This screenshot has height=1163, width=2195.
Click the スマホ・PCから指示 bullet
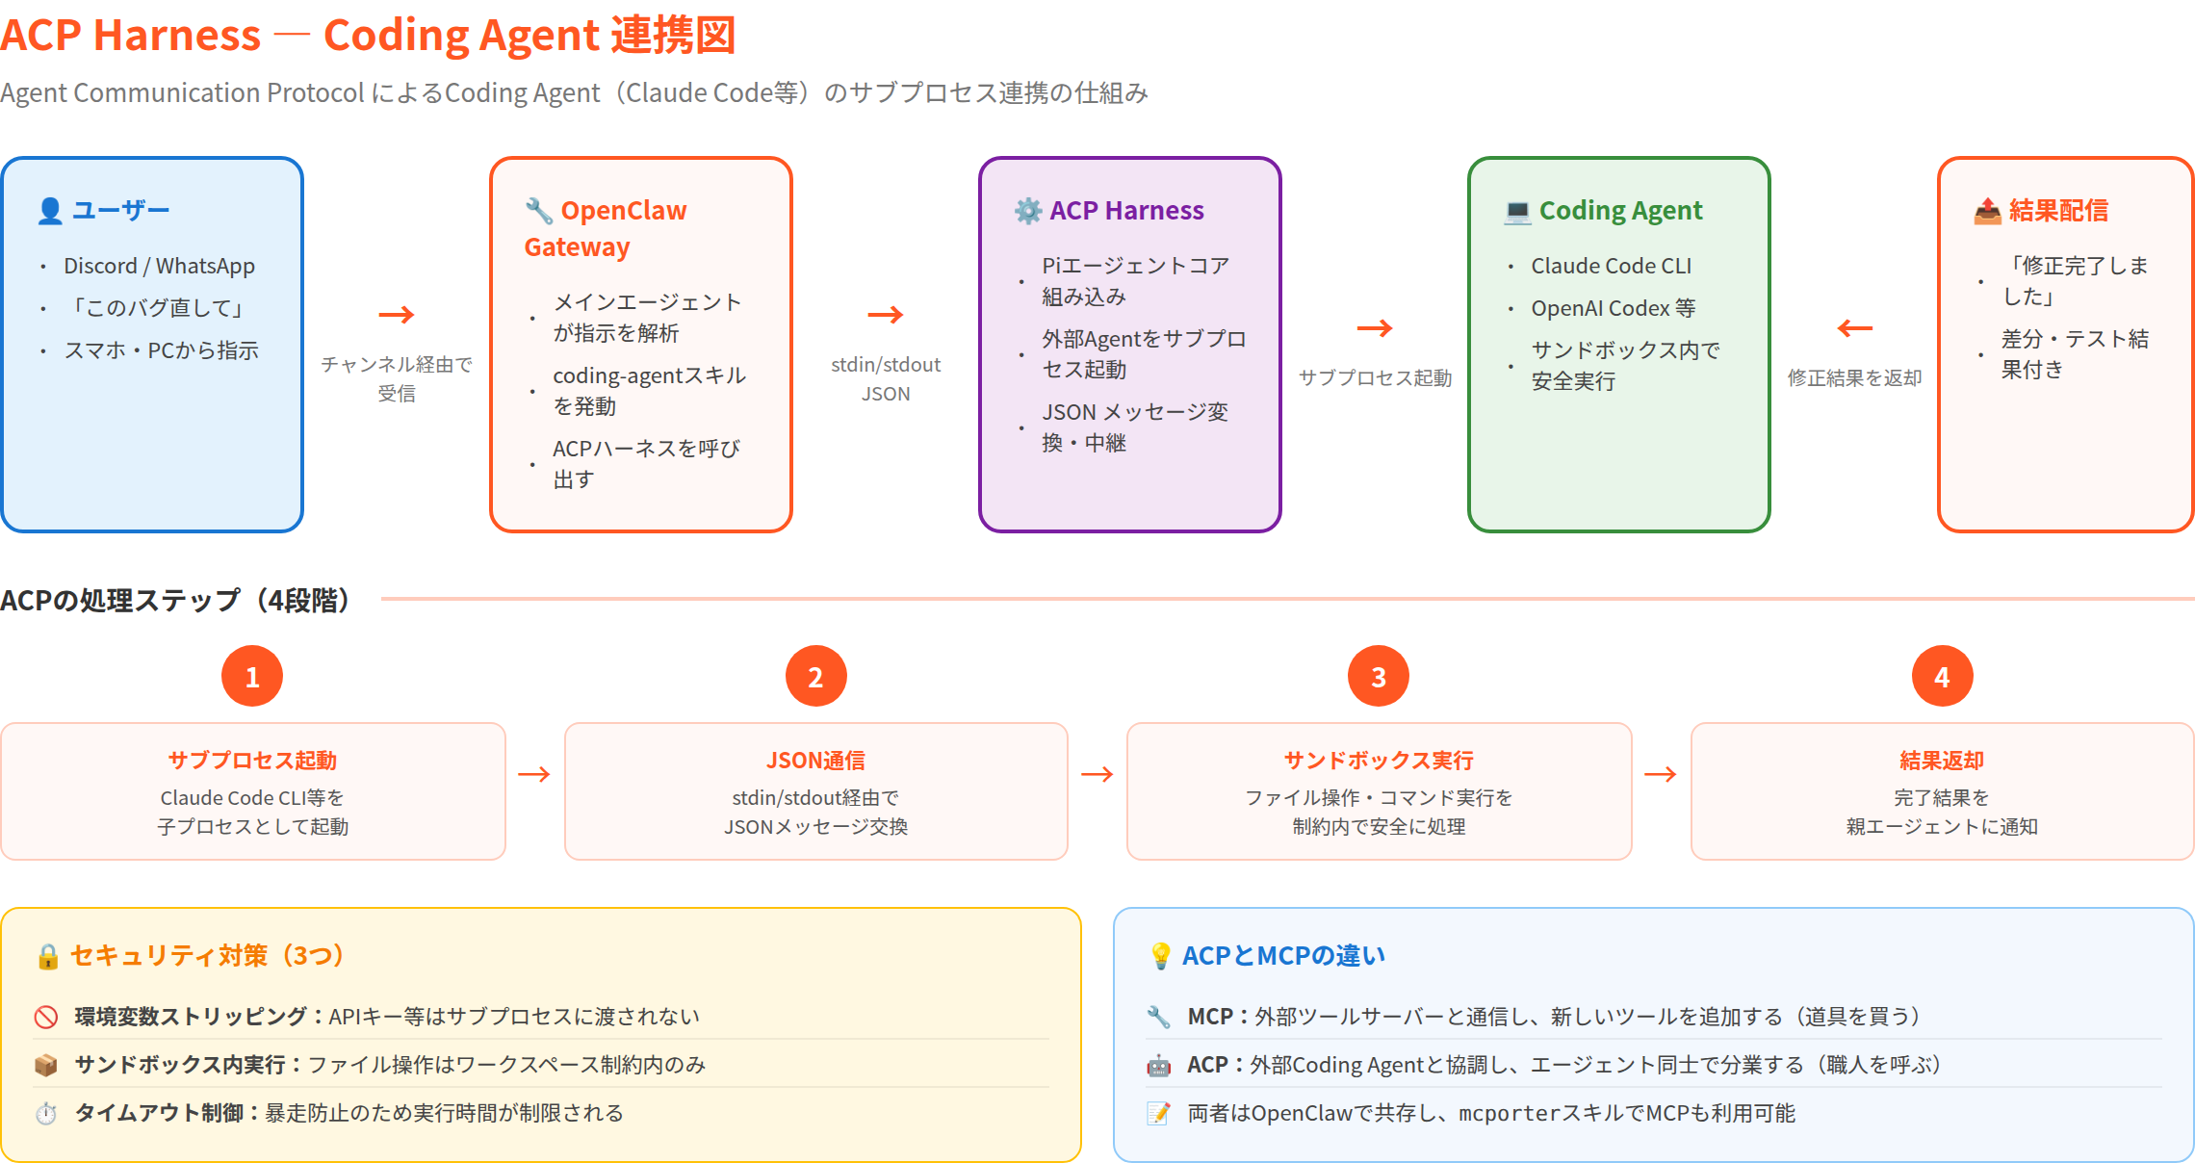tap(162, 350)
